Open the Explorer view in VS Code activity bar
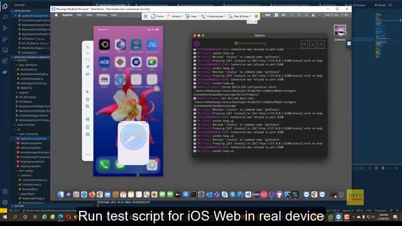Screen dimensions: 402x226 (5, 6)
